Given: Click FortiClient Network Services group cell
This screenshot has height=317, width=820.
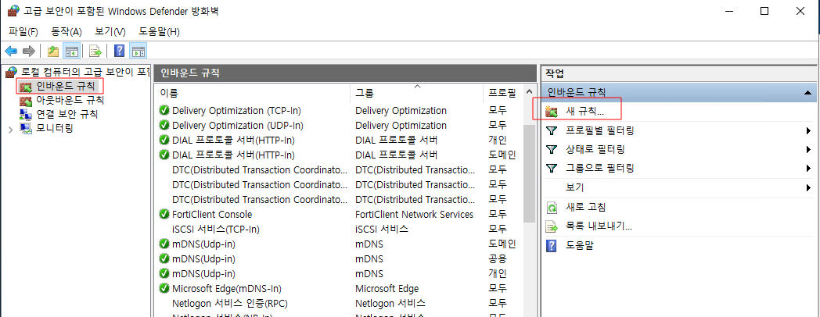Looking at the screenshot, I should [x=414, y=214].
